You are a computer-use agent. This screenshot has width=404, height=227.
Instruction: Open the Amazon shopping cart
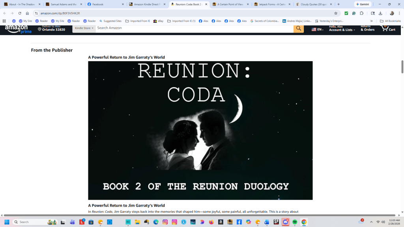coord(388,28)
